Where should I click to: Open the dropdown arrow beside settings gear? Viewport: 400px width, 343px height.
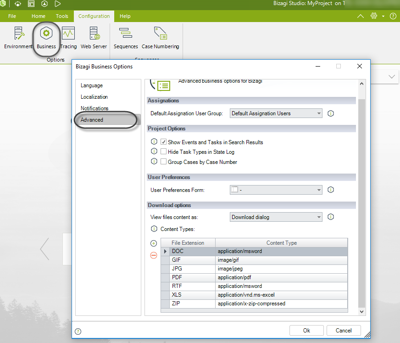pyautogui.click(x=383, y=17)
